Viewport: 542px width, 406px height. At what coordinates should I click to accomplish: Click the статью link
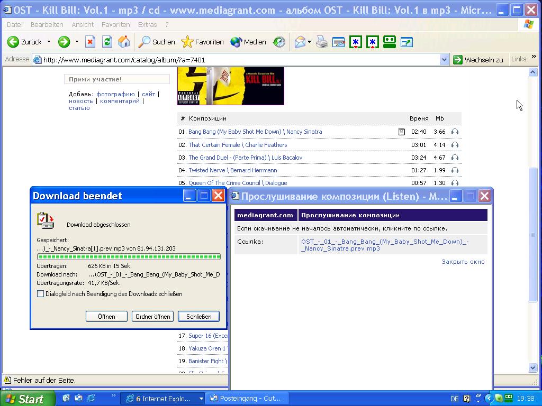[79, 108]
